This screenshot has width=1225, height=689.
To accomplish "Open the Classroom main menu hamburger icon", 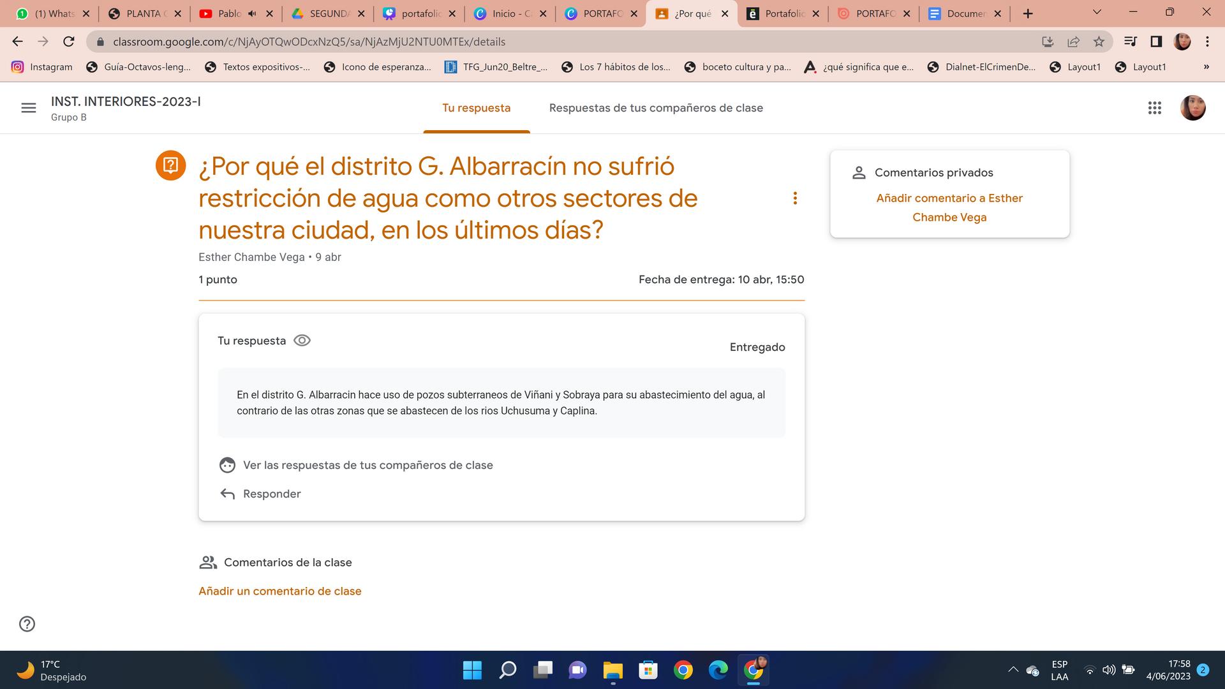I will click(x=29, y=108).
